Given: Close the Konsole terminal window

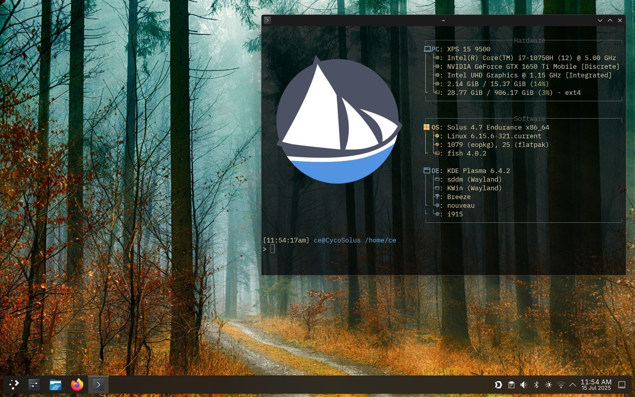Looking at the screenshot, I should [x=620, y=20].
